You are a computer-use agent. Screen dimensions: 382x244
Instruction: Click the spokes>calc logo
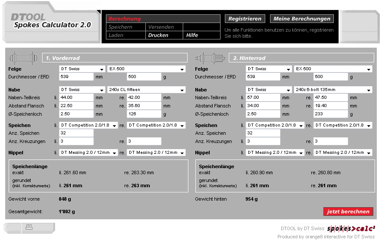click(351, 228)
